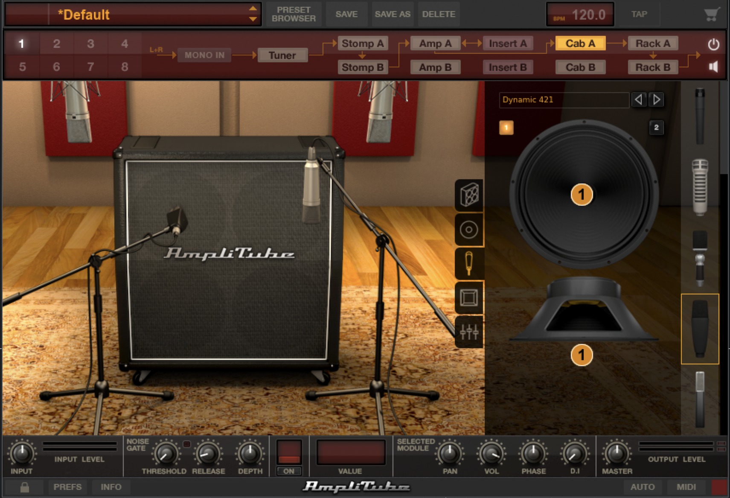This screenshot has height=498, width=730.
Task: Click the SAVE AS button
Action: coord(393,15)
